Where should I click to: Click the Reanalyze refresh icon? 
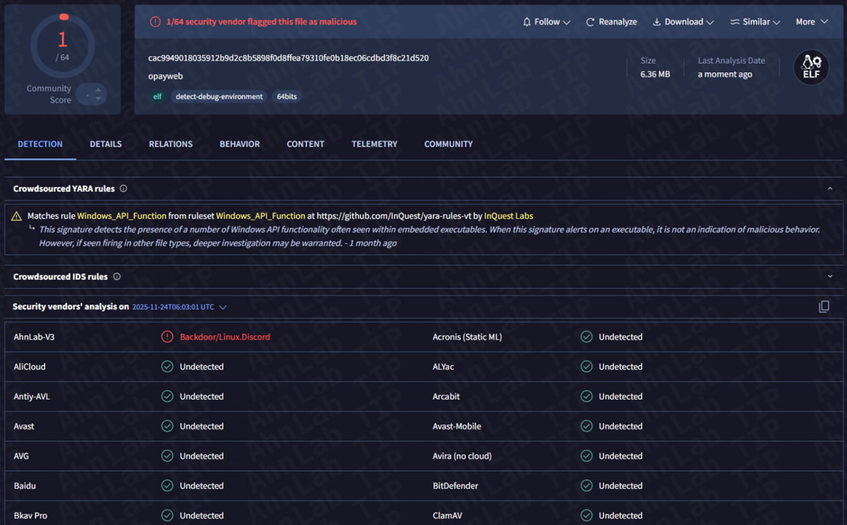[590, 22]
